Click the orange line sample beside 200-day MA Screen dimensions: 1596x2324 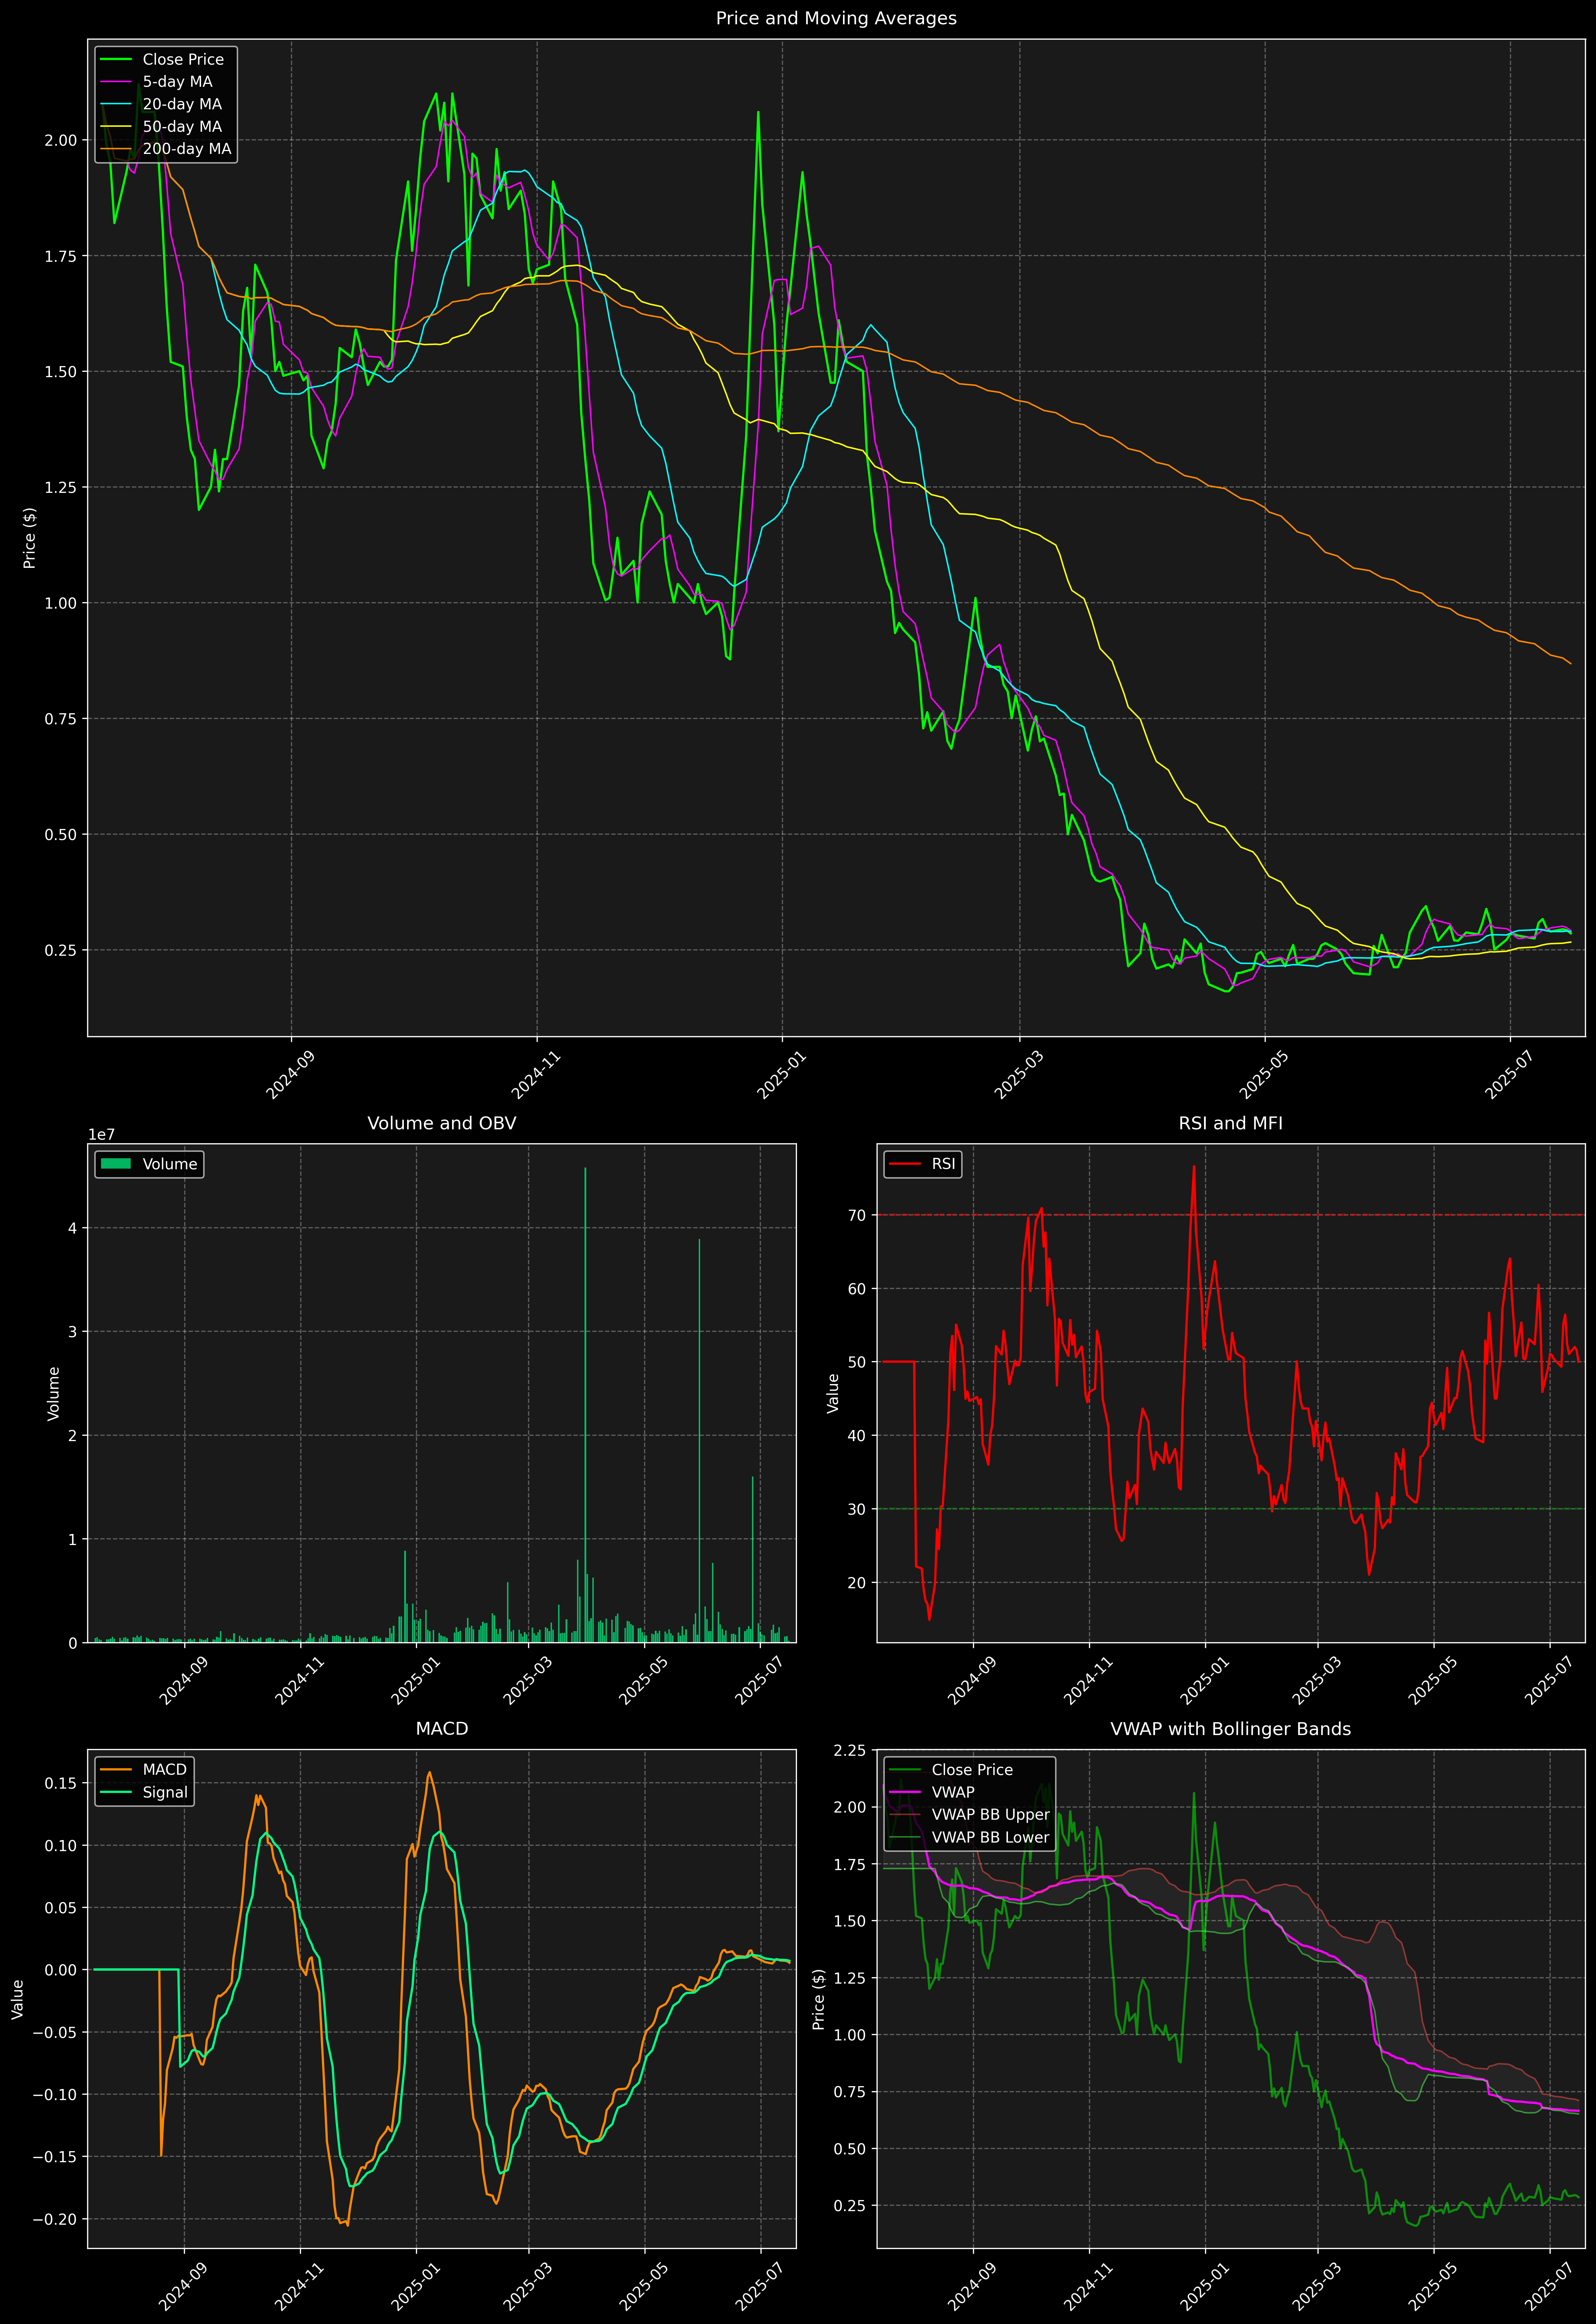click(x=117, y=149)
